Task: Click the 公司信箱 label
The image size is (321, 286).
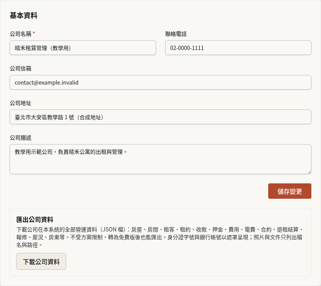Action: [21, 68]
